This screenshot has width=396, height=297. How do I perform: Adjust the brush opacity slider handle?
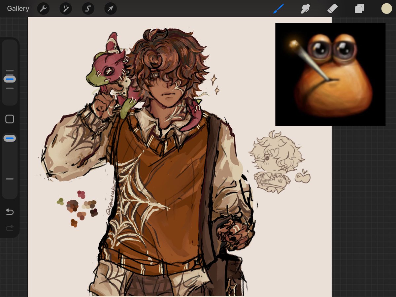point(10,138)
